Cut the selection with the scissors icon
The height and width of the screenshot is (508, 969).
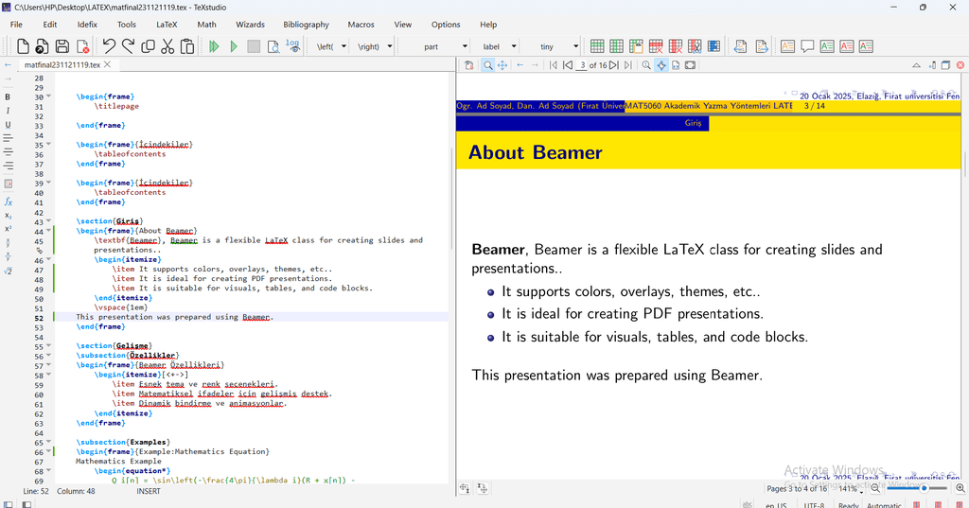point(167,46)
